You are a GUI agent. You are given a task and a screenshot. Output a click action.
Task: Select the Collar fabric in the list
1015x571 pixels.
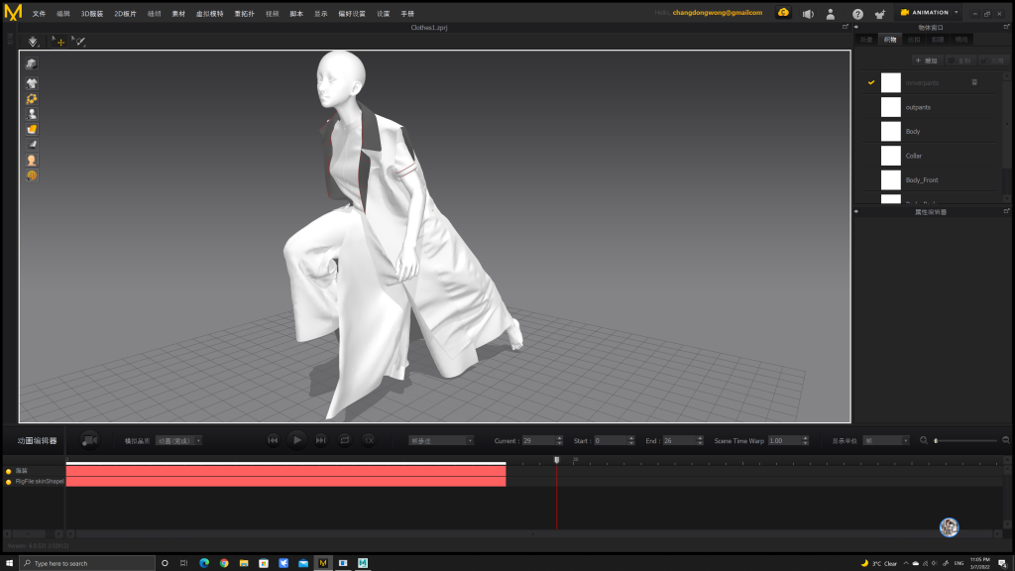[913, 156]
